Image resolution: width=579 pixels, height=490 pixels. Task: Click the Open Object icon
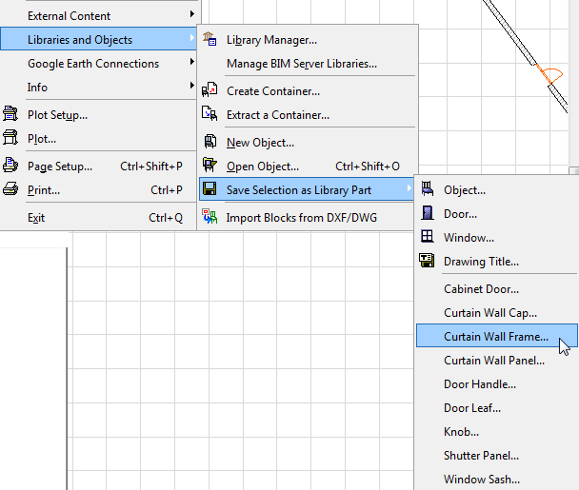coord(210,165)
